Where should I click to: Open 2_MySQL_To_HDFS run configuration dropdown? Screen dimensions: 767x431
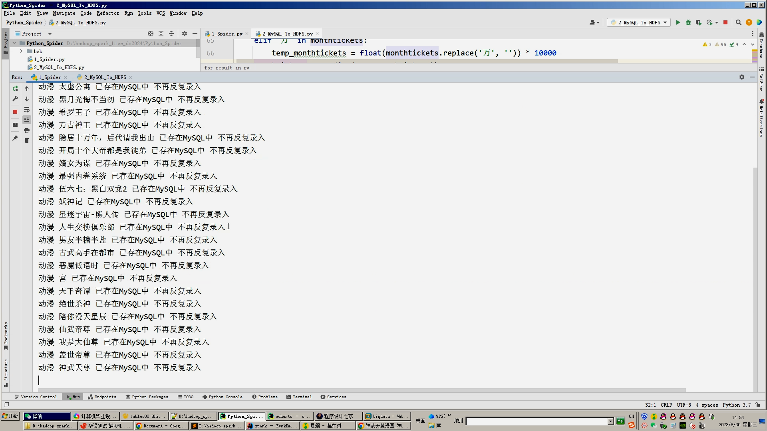pyautogui.click(x=638, y=23)
